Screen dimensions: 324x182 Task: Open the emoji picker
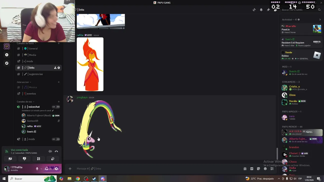(265, 169)
